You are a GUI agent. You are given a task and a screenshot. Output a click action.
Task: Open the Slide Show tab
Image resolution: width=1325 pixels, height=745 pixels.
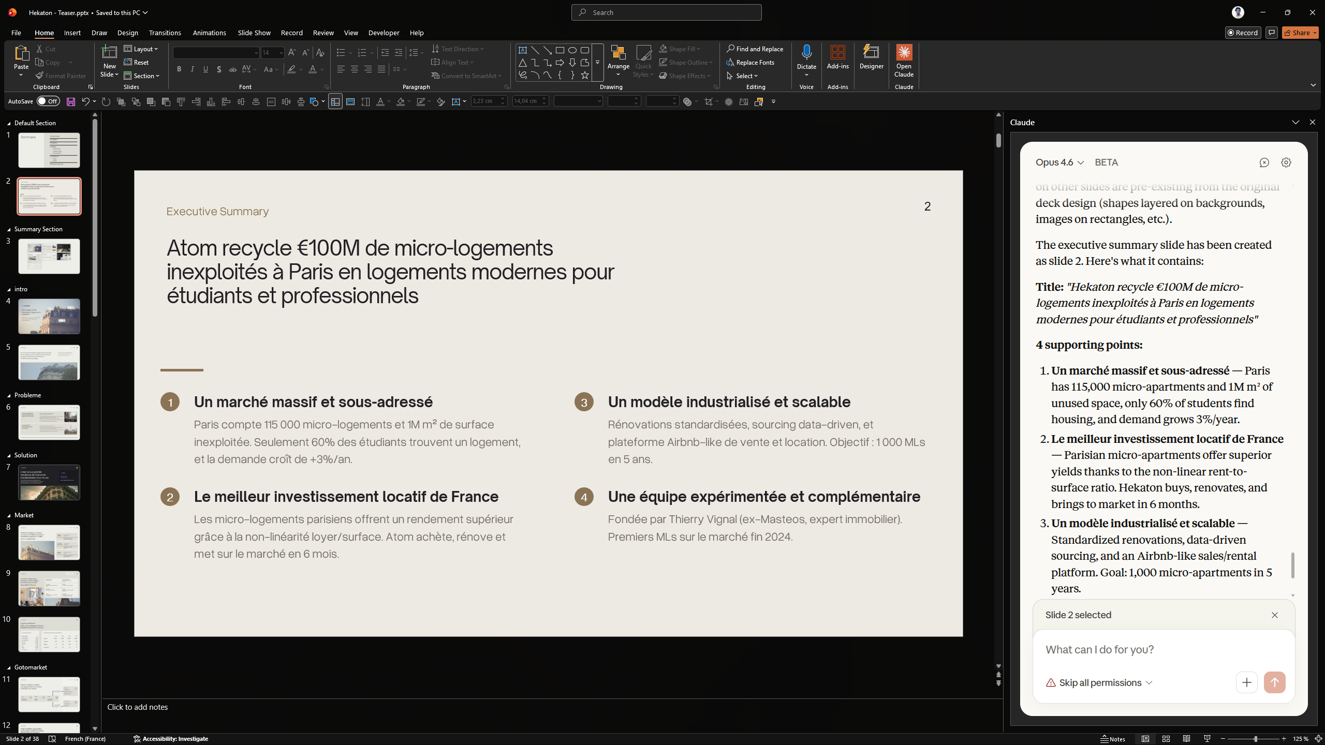tap(254, 33)
